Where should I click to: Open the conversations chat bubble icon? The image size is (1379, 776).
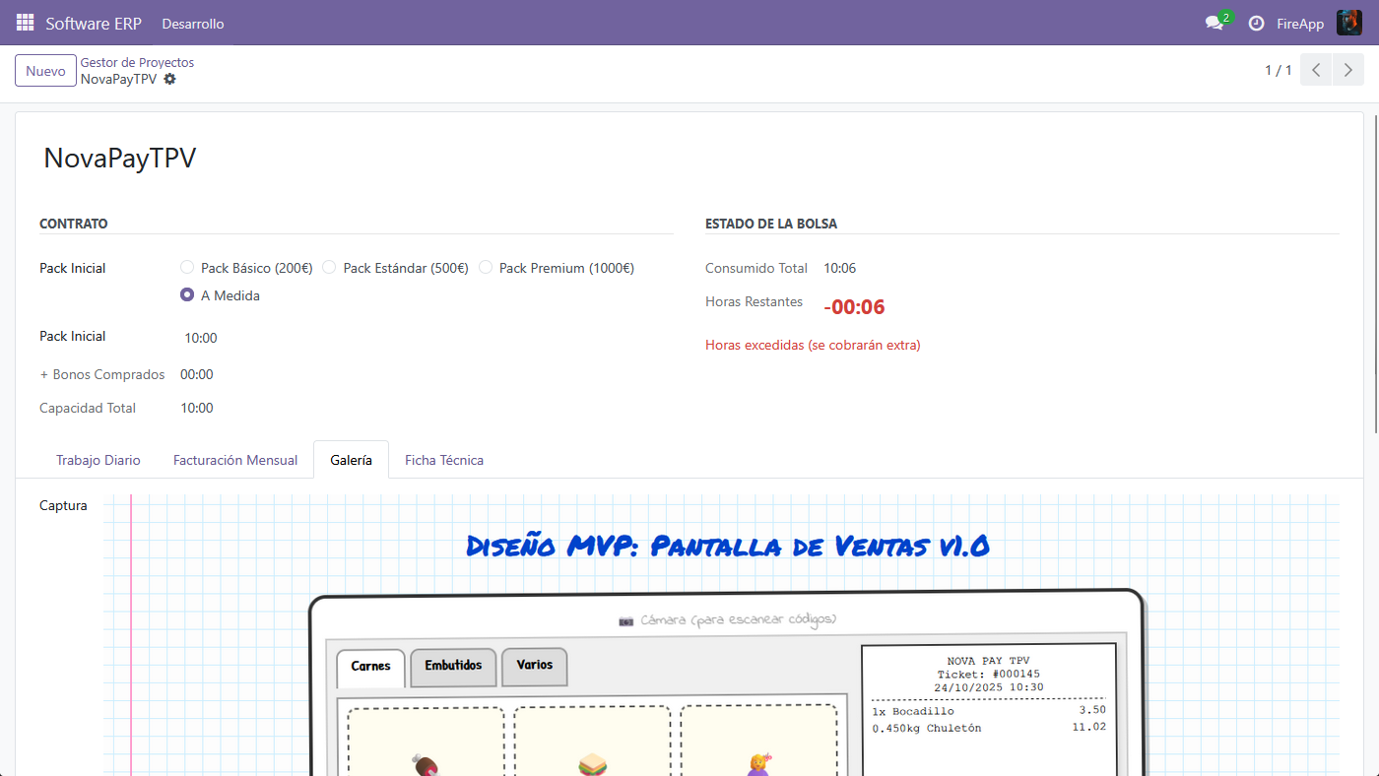[1215, 23]
